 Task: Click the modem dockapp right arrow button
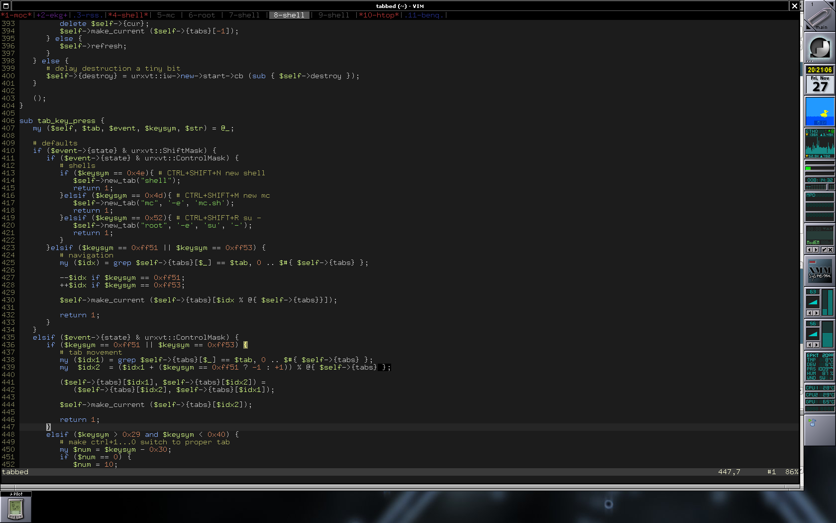(816, 250)
